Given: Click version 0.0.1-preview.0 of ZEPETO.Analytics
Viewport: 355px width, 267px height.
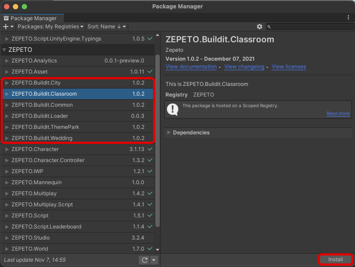Looking at the screenshot, I should [124, 61].
